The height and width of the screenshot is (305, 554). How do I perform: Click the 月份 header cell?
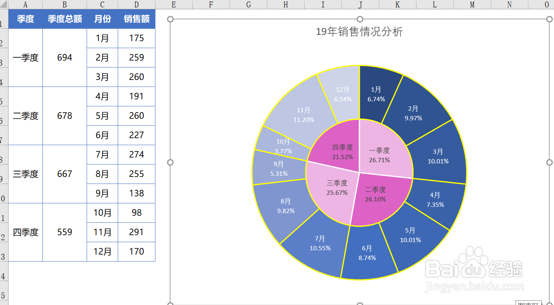tap(103, 19)
